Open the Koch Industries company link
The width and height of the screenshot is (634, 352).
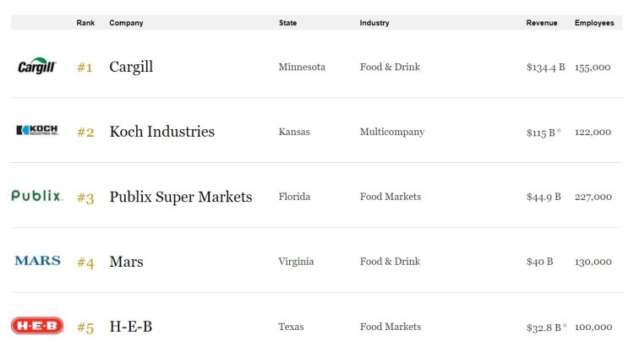click(161, 132)
